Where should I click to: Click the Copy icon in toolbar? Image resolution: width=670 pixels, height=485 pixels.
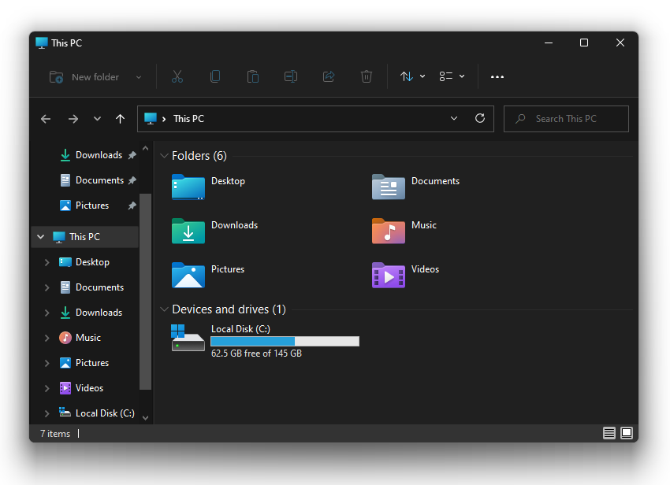[x=215, y=77]
